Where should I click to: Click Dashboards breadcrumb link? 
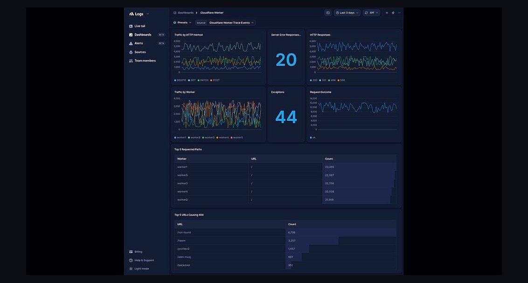pyautogui.click(x=186, y=13)
